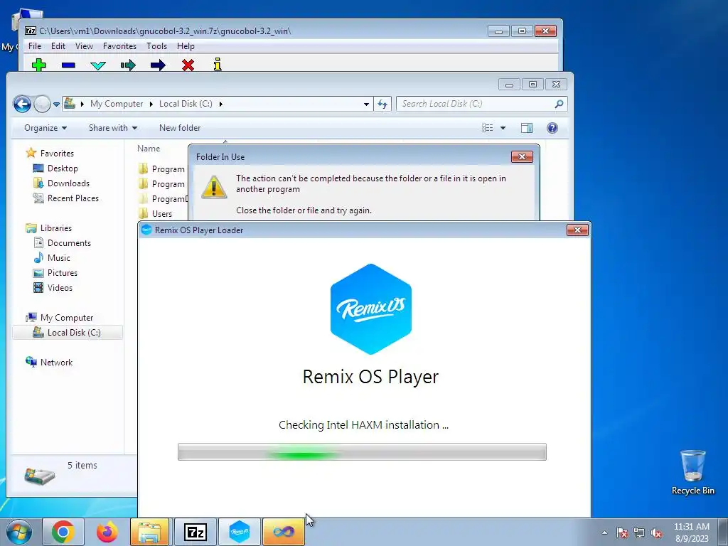Open the Windows Start menu

[18, 532]
